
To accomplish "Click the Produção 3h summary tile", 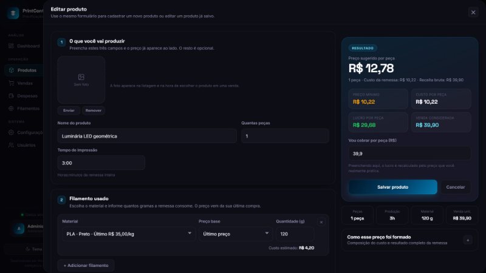I will tap(392, 215).
